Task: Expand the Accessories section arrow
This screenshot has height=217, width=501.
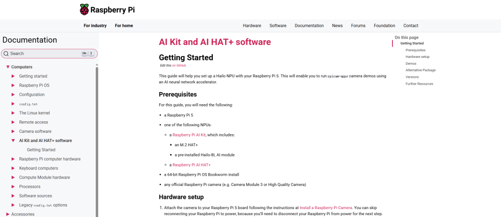Action: click(x=8, y=214)
